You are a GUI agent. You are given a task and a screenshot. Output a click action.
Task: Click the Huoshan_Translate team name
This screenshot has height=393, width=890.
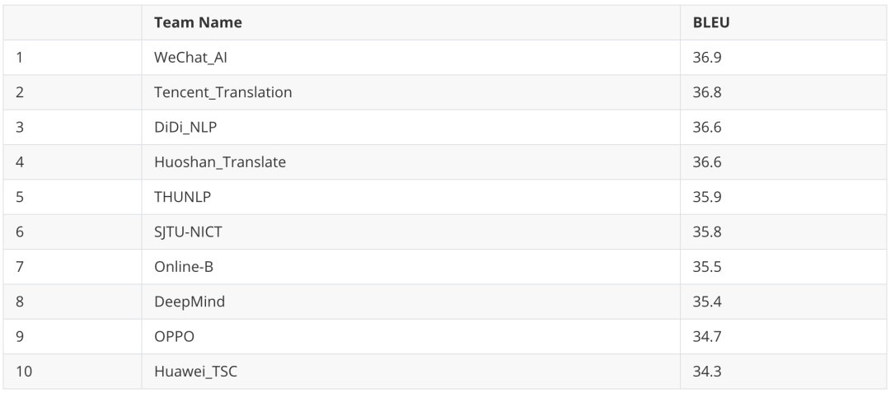(220, 162)
